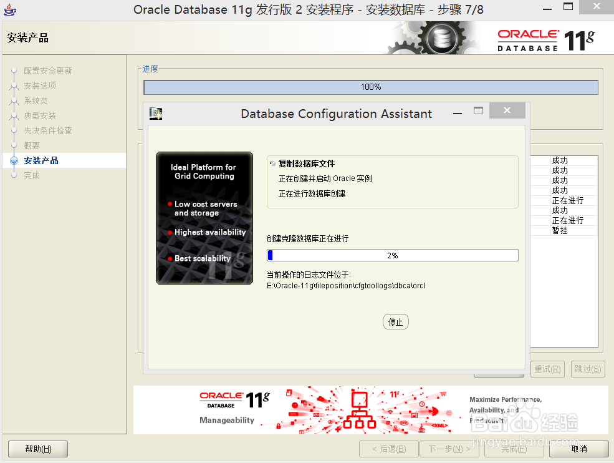Click the 后退(B) button
This screenshot has width=614, height=463.
coord(389,449)
